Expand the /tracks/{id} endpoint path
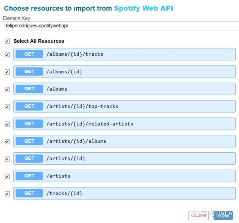This screenshot has height=223, width=239. (64, 193)
